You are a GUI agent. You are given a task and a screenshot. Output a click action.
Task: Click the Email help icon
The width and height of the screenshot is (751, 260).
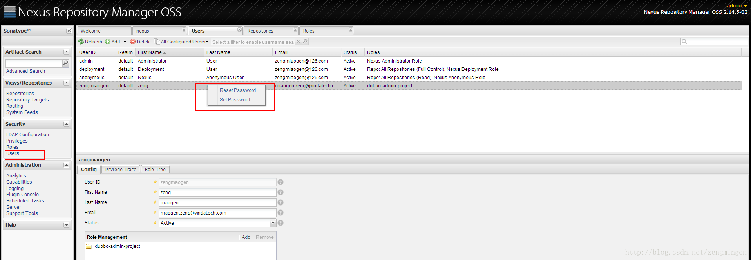point(280,213)
